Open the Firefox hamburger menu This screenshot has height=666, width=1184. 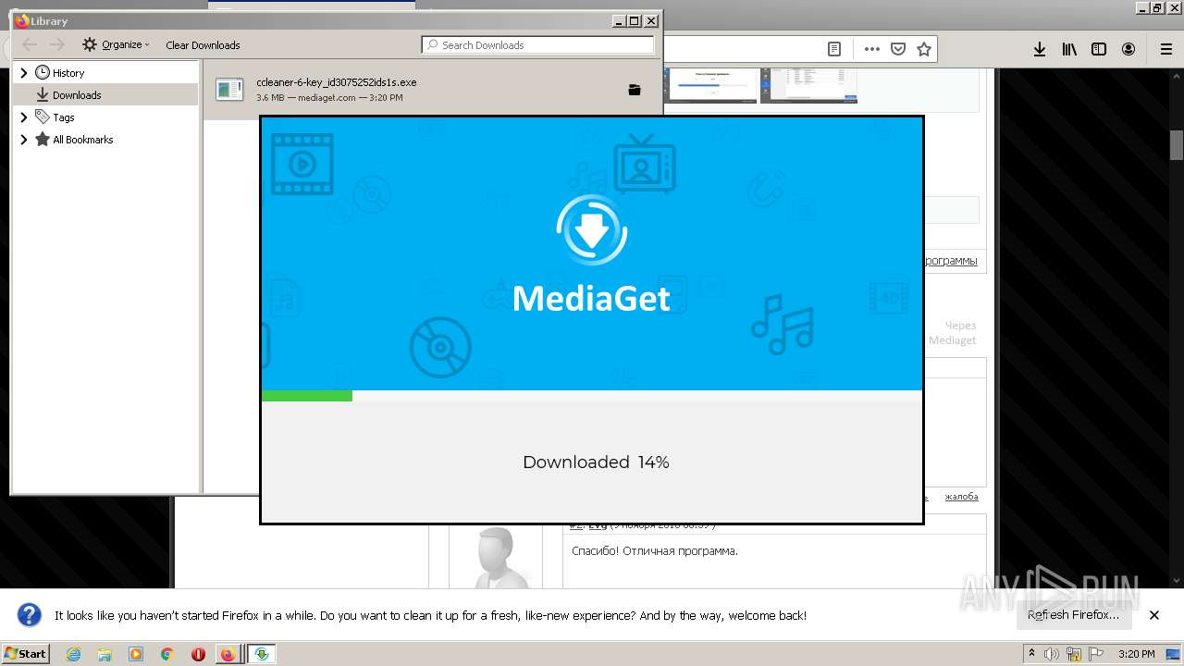tap(1165, 49)
